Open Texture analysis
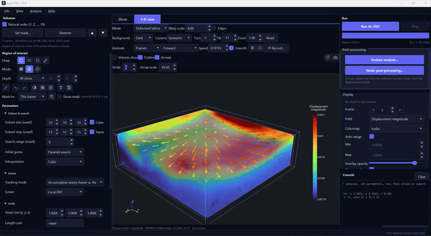 [384, 60]
